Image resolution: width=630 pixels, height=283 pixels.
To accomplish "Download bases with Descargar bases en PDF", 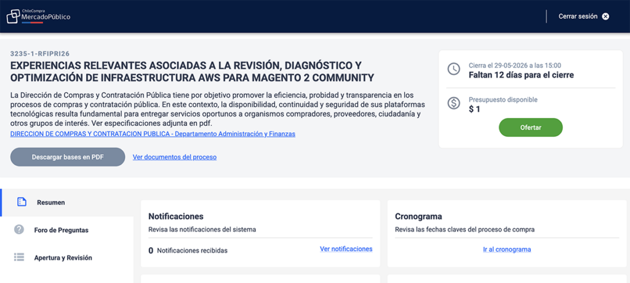I will 68,157.
